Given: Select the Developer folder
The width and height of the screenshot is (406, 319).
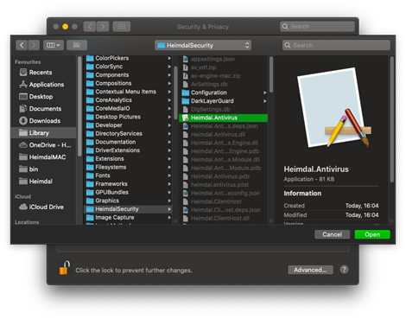Looking at the screenshot, I should pyautogui.click(x=128, y=125).
